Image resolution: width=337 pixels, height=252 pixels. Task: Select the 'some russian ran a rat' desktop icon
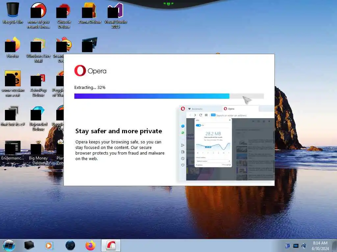click(13, 84)
